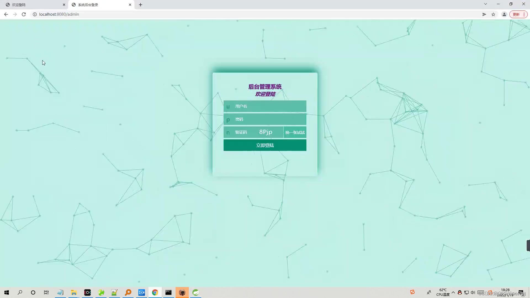
Task: Open the command prompt taskbar icon
Action: tap(168, 292)
